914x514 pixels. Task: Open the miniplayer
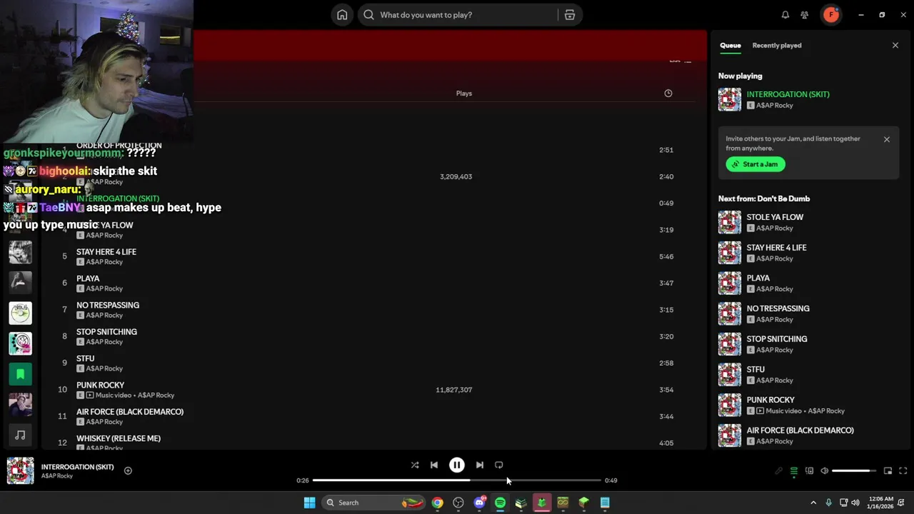pyautogui.click(x=888, y=471)
